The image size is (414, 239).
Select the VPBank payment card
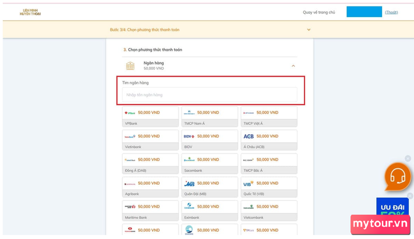click(x=150, y=116)
